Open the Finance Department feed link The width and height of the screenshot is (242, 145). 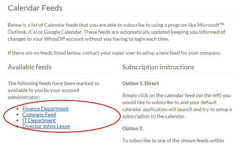pyautogui.click(x=45, y=109)
